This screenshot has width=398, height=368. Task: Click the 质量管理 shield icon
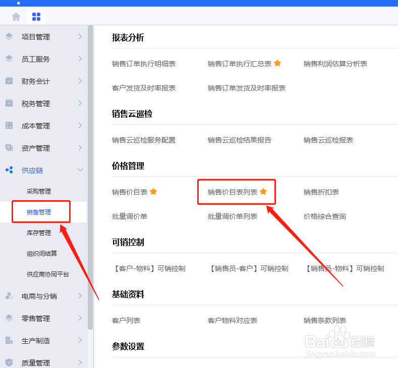coord(9,362)
